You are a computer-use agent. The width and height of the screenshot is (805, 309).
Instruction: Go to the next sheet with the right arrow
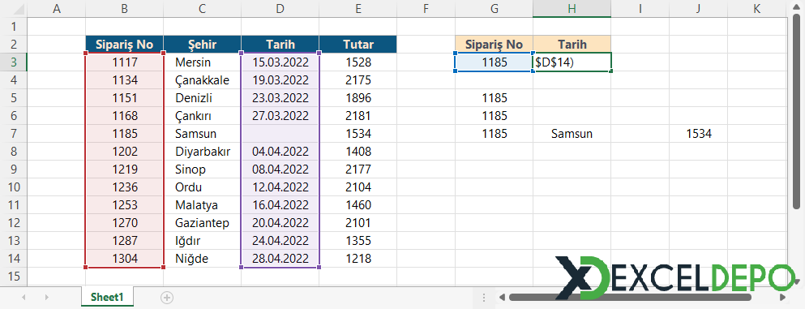47,297
